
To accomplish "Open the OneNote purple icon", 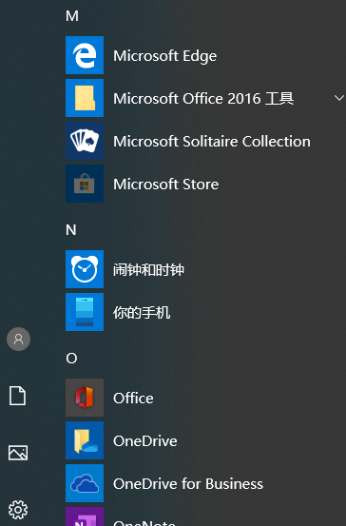I will [85, 516].
